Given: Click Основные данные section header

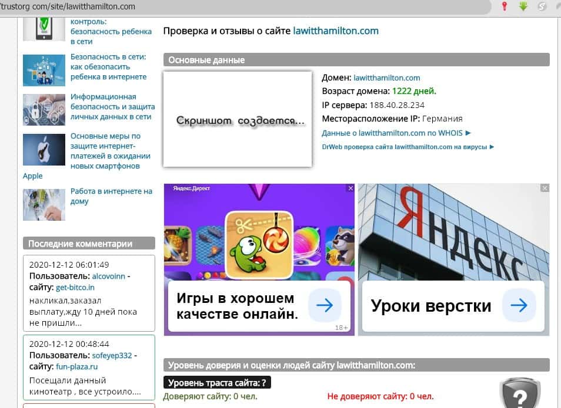Looking at the screenshot, I should (356, 60).
